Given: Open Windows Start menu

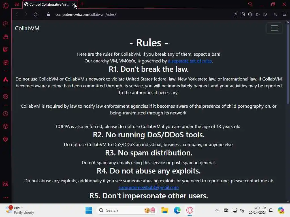Looking at the screenshot, I should [89, 210].
